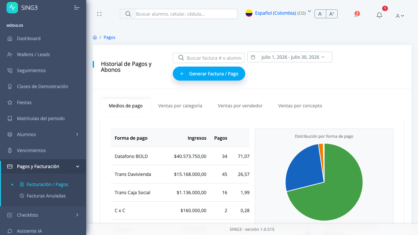
Task: Open the julio 2026 date range picker
Action: click(x=290, y=57)
